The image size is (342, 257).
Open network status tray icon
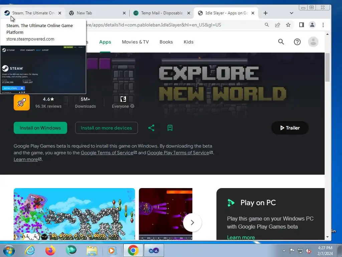(x=300, y=251)
